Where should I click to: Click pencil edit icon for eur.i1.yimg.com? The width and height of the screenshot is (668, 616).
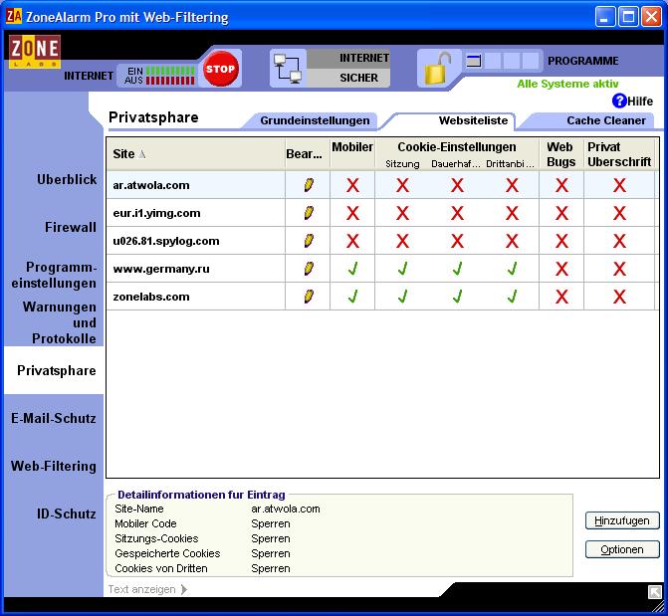[x=309, y=213]
